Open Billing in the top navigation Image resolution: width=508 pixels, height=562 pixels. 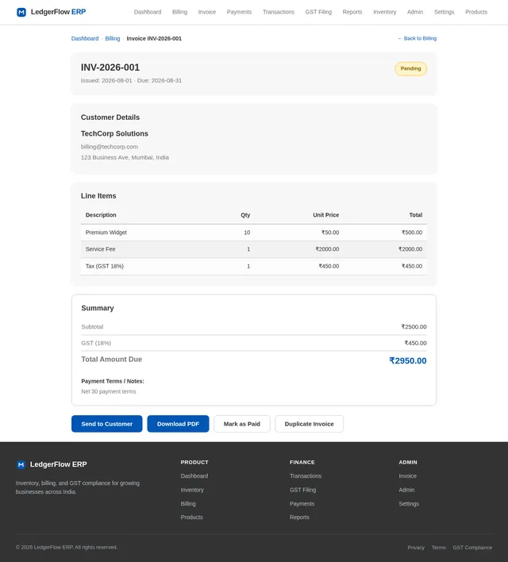pyautogui.click(x=179, y=12)
